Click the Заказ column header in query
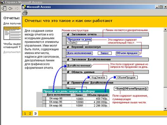 click(79, 95)
